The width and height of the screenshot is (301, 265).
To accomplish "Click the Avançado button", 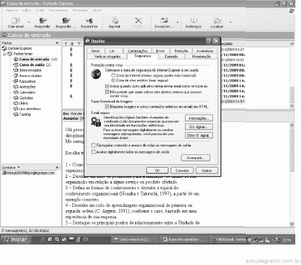I will coord(195,158).
